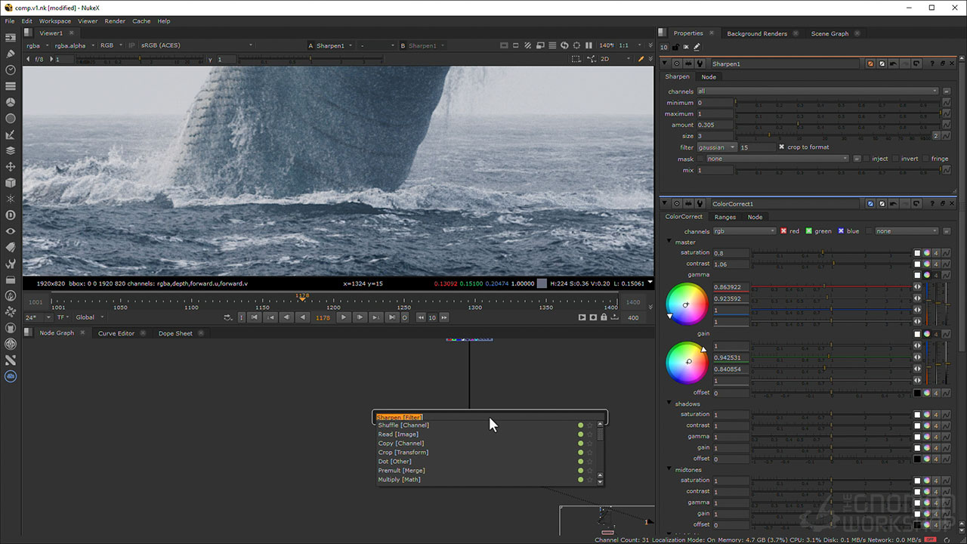Click the wrench icon on ColorCorrect1 panel
The height and width of the screenshot is (544, 967).
700,204
